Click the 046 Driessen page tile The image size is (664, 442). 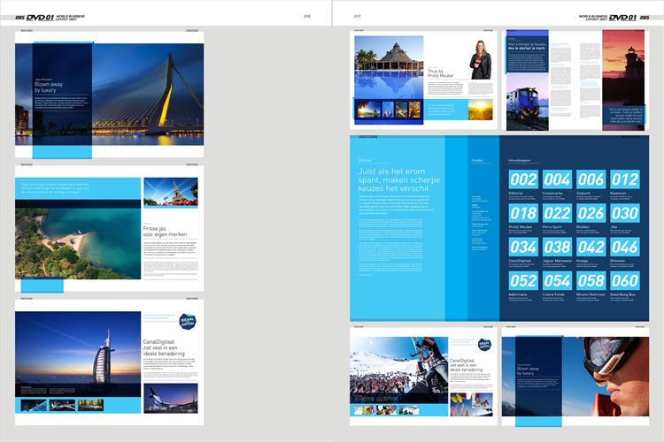pos(624,247)
